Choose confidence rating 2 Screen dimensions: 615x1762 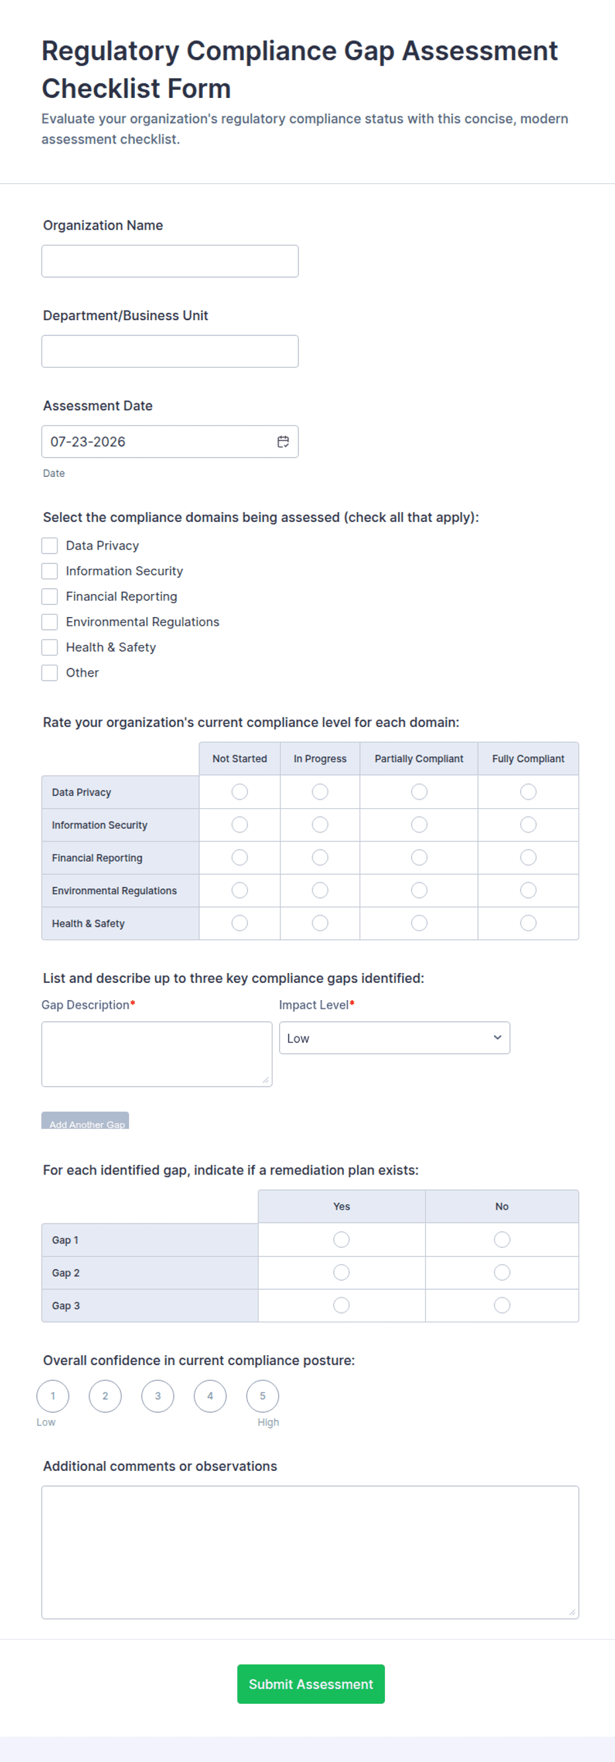105,1396
